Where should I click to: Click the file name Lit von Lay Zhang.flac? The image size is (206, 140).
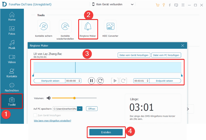click(48, 54)
